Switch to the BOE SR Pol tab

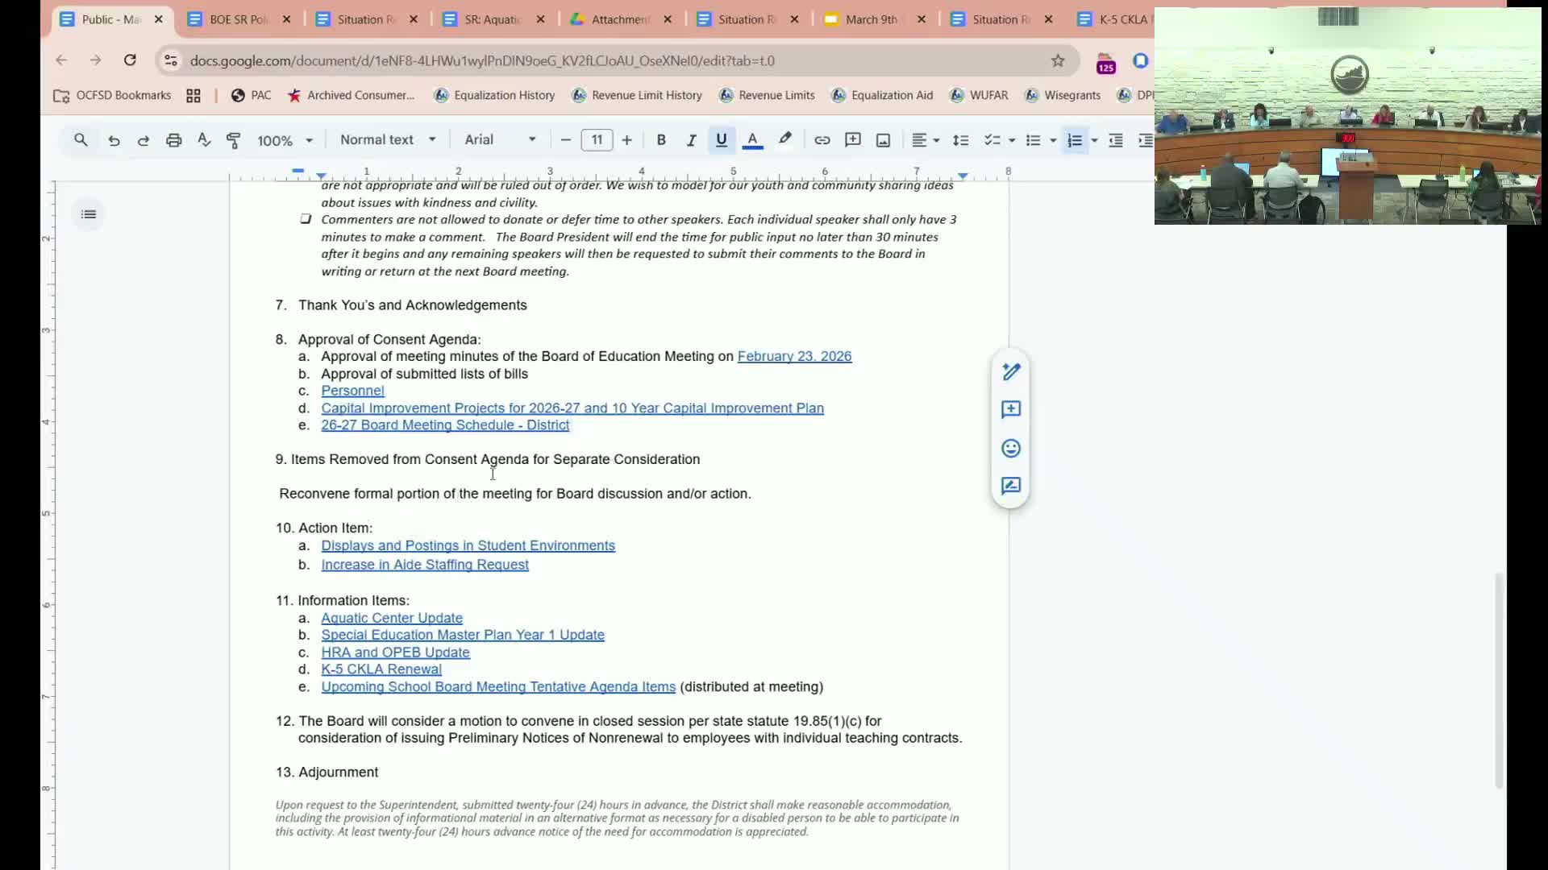(x=238, y=19)
